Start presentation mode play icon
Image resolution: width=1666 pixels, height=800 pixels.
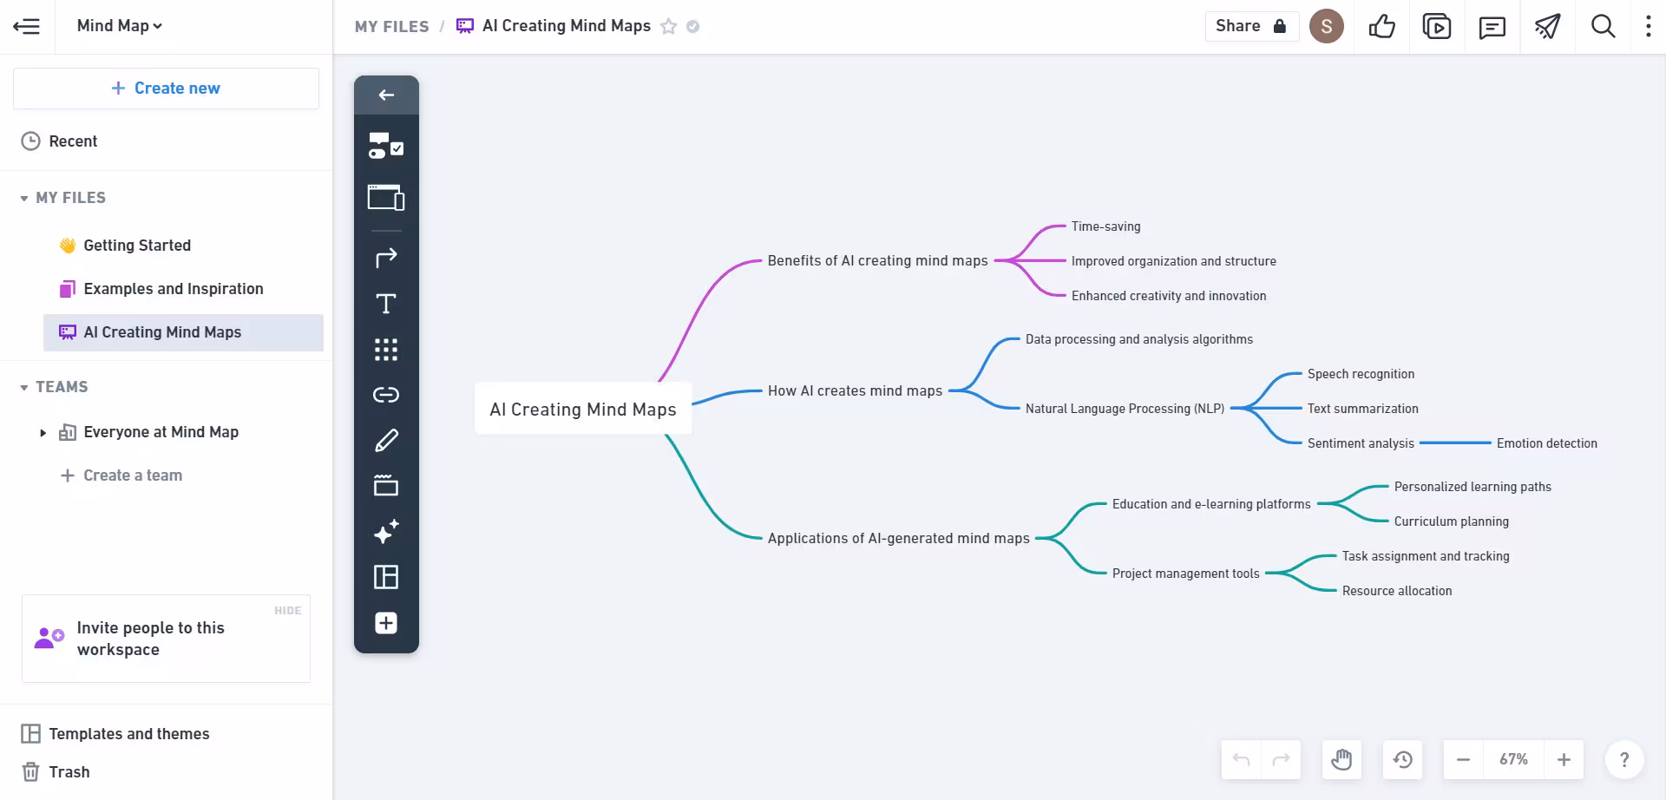(x=1436, y=27)
